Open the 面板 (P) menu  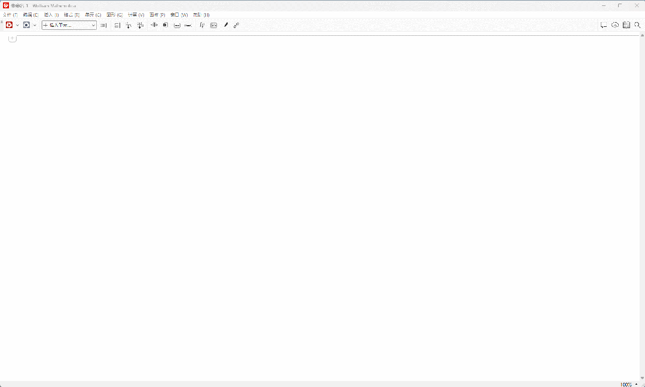157,15
